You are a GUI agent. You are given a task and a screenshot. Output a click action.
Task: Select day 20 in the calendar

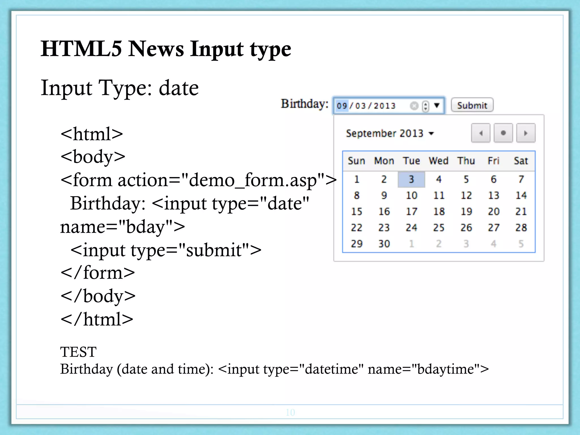[494, 212]
